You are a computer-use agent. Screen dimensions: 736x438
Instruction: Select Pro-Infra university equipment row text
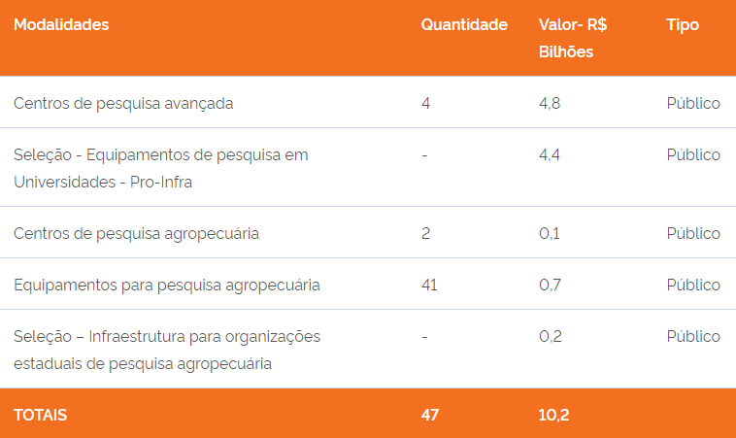tap(161, 168)
